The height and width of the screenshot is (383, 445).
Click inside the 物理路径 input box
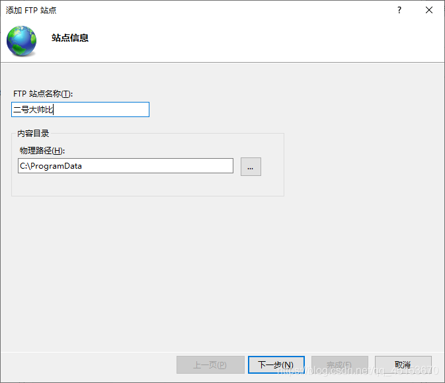pyautogui.click(x=126, y=166)
